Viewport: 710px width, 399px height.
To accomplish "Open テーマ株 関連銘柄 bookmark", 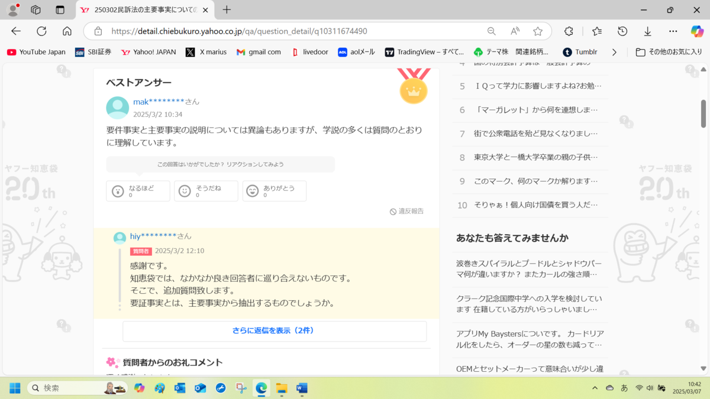I will [x=511, y=52].
